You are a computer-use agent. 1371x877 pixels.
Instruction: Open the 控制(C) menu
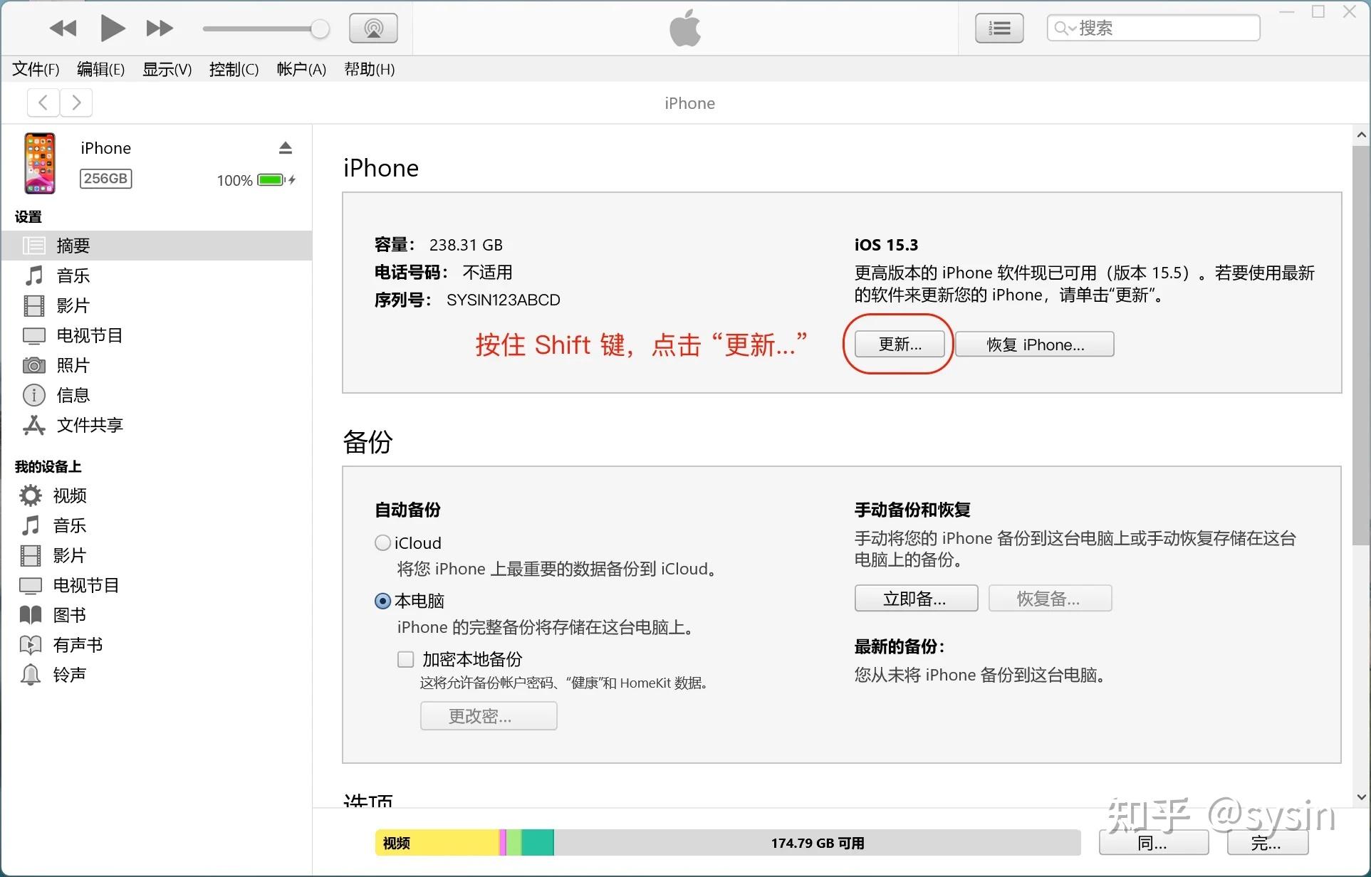click(x=234, y=69)
